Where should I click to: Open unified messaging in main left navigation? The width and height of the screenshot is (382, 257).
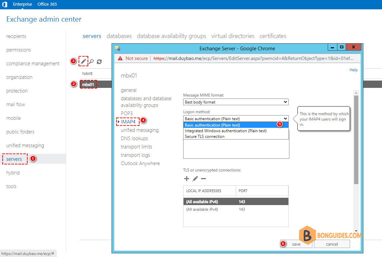click(25, 145)
